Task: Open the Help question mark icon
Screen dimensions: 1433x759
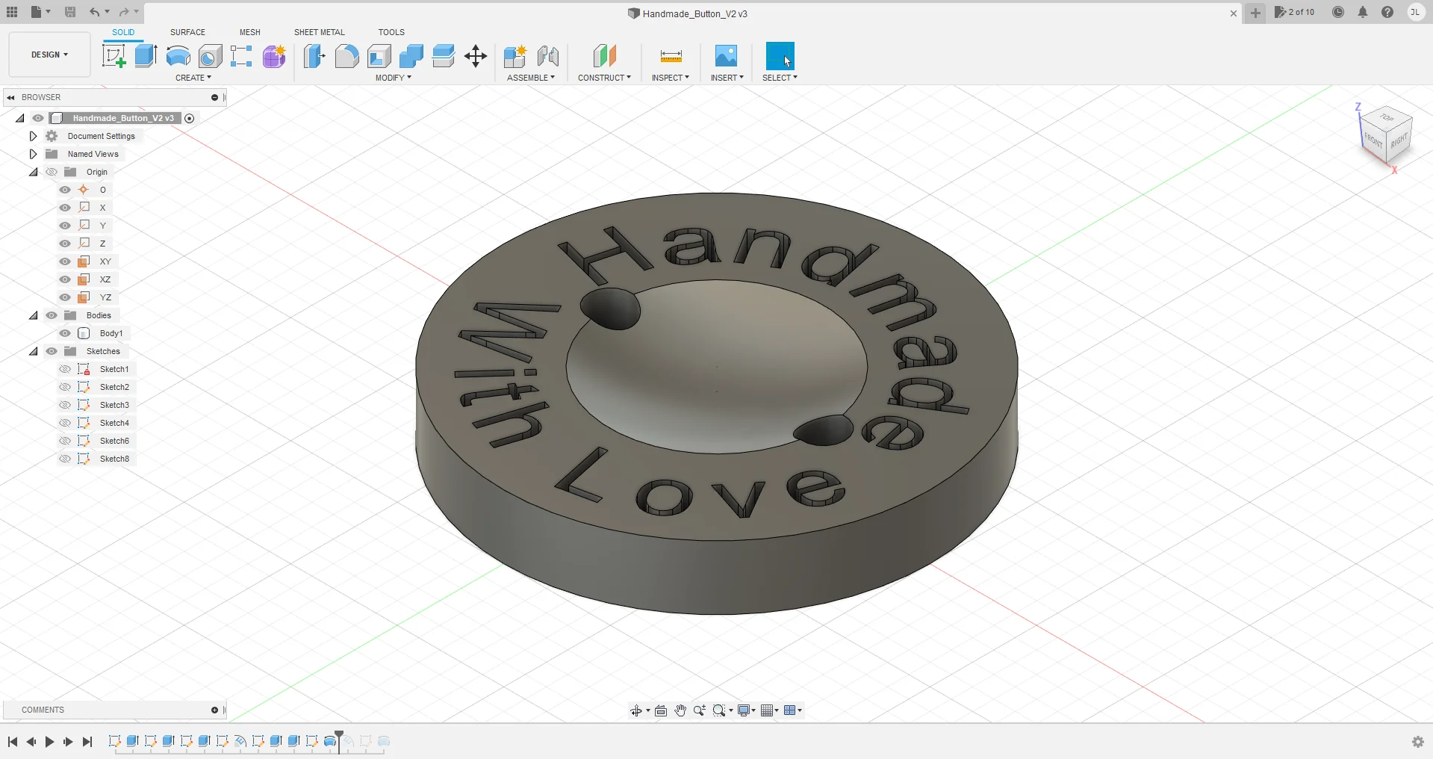Action: [1387, 12]
